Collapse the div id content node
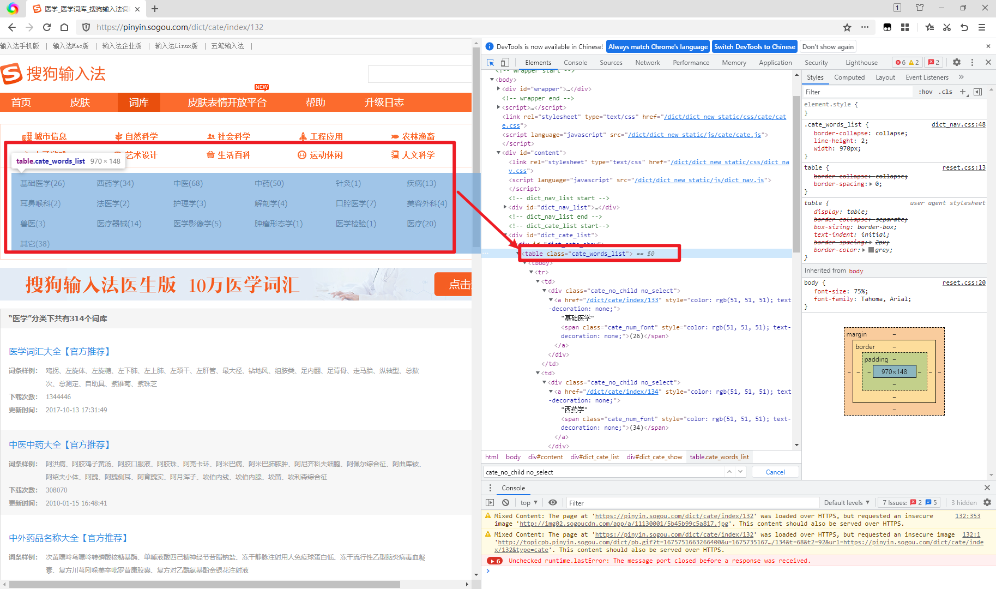Screen dimensions: 996x589 coord(498,153)
